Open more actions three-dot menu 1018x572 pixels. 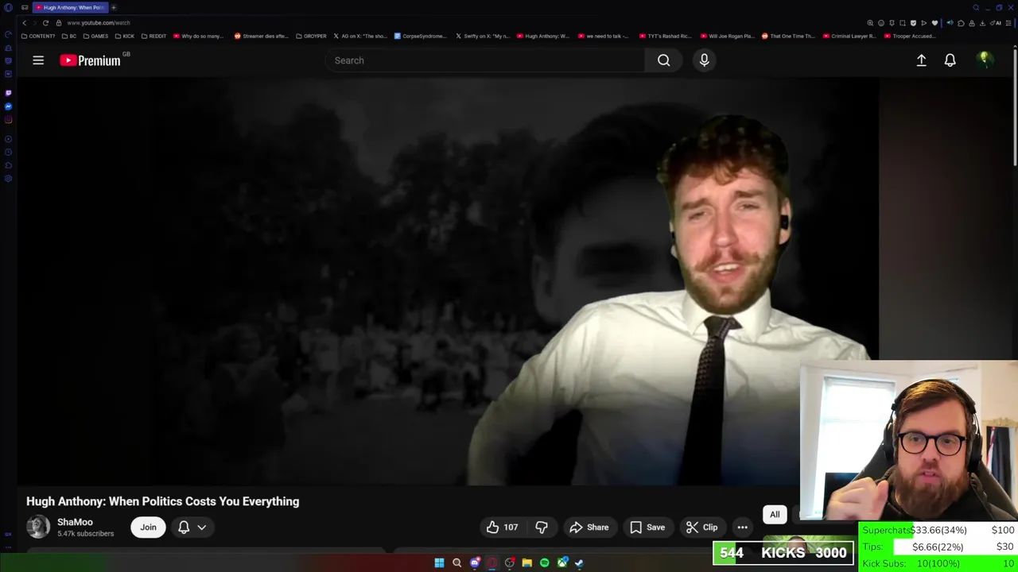click(x=742, y=528)
